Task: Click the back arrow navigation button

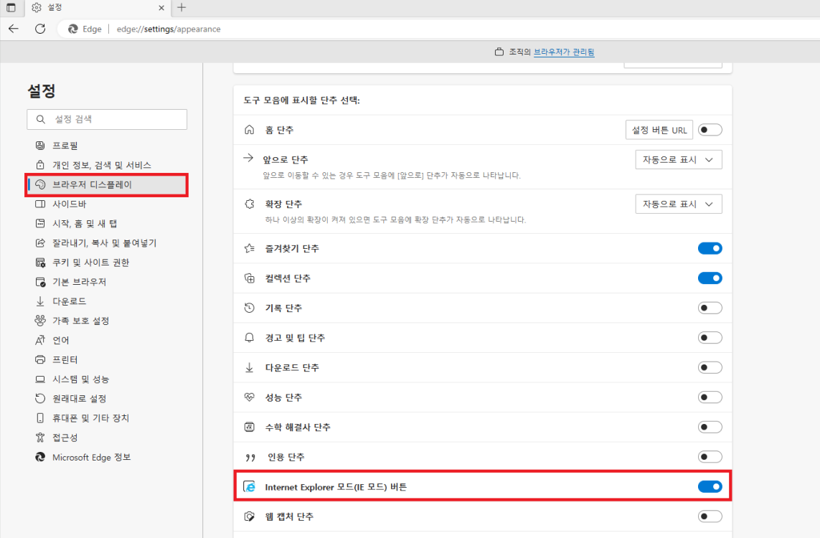Action: pyautogui.click(x=14, y=29)
